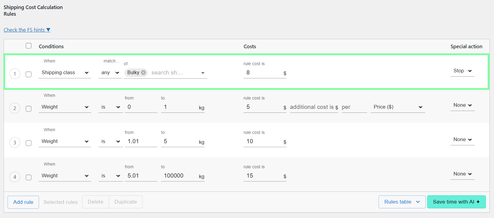Remove the Bulky shipping class tag
494x218 pixels.
pos(144,72)
